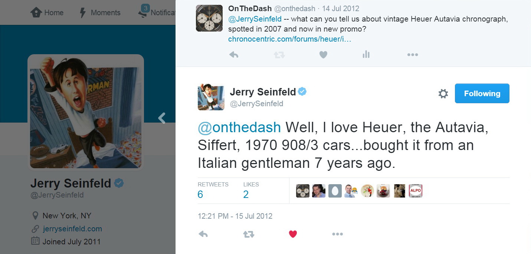Open the chronocentric.com forum link
The height and width of the screenshot is (254, 531).
coord(289,39)
